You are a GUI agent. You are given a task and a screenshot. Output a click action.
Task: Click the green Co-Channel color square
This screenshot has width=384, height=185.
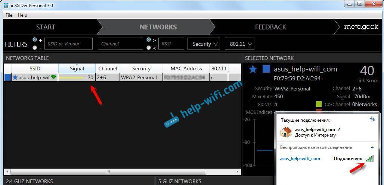click(x=319, y=104)
